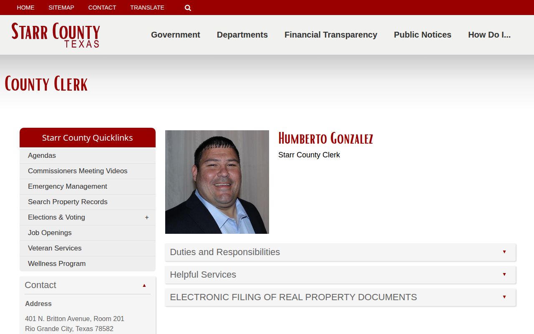Open Wellness Program quicklink
This screenshot has height=334, width=534.
click(x=88, y=263)
